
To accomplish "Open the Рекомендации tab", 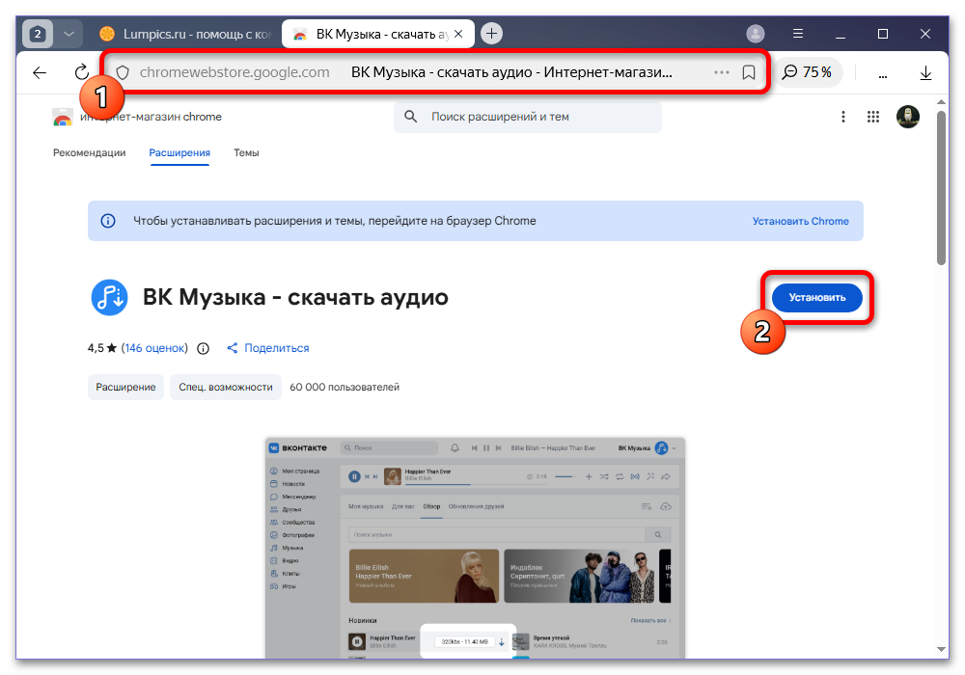I will 89,152.
